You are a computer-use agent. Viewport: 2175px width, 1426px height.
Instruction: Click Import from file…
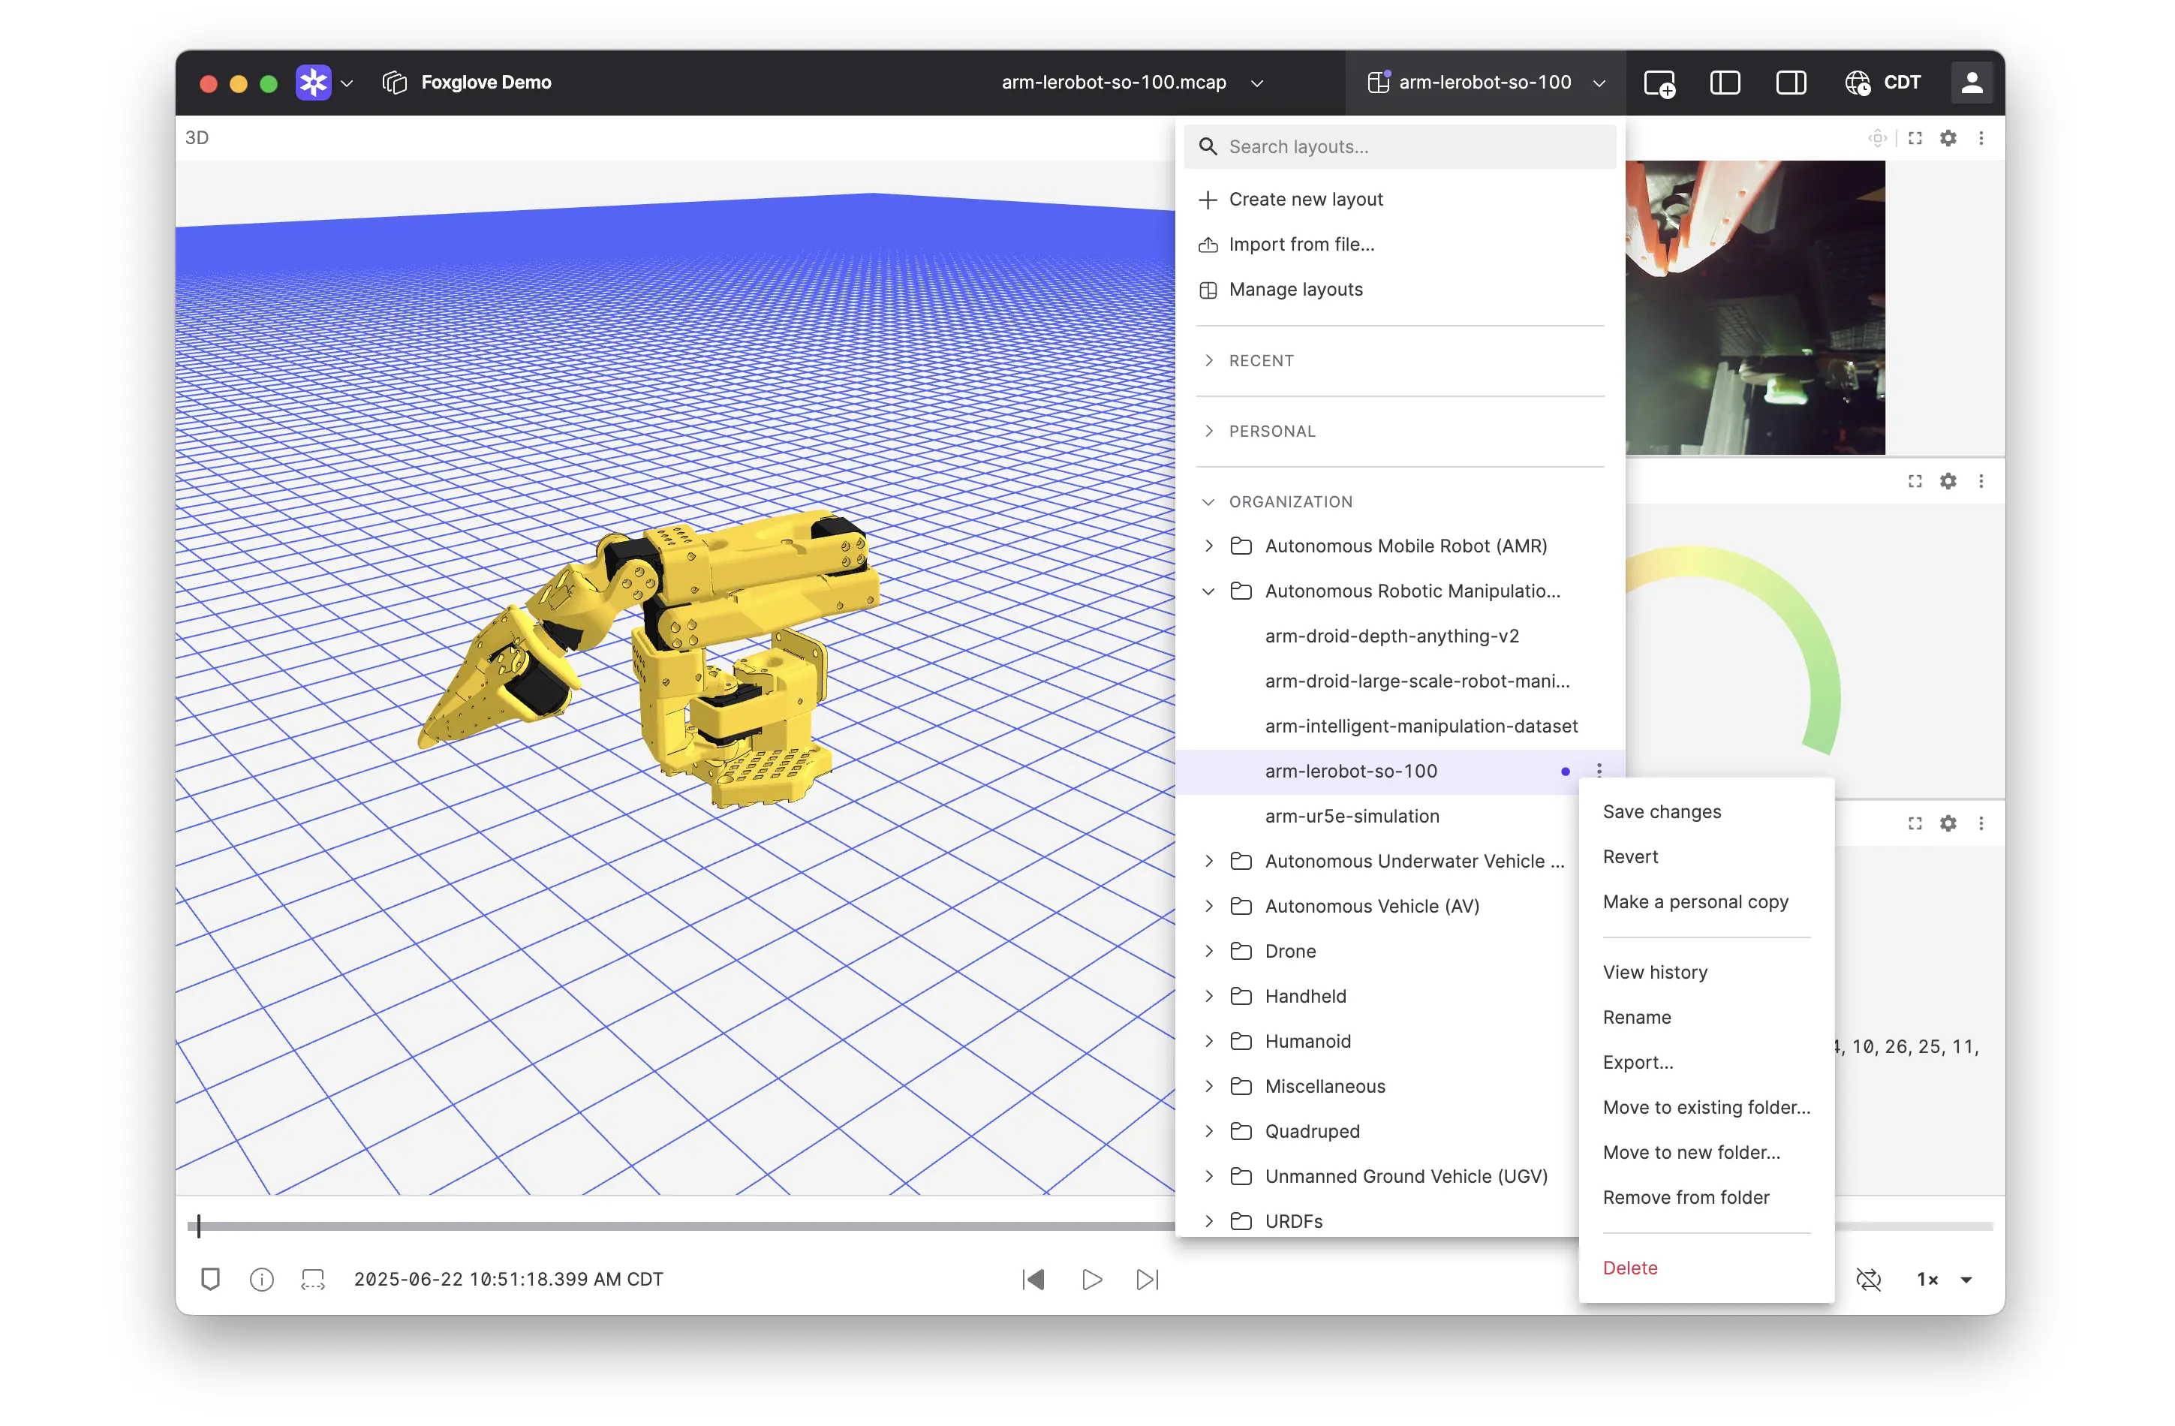[x=1301, y=244]
